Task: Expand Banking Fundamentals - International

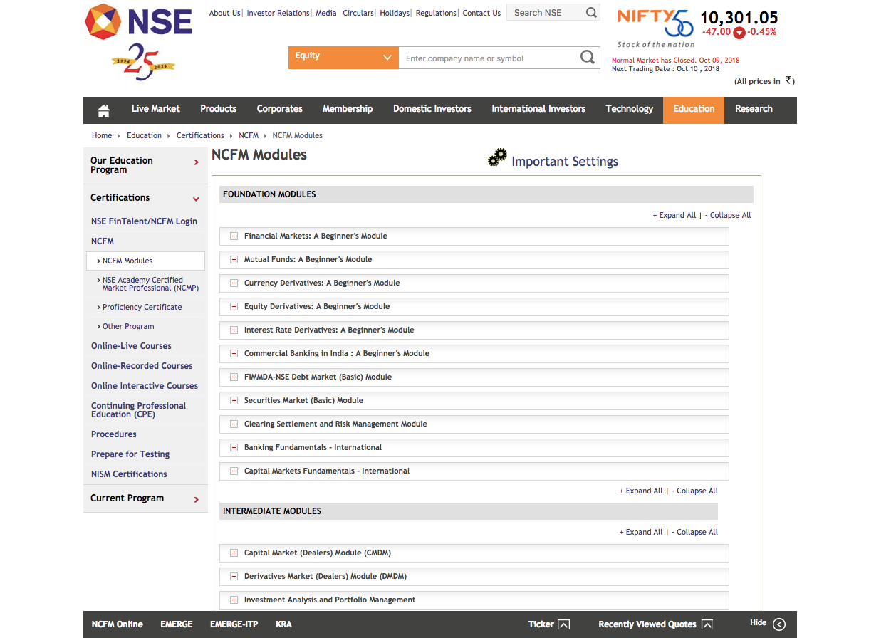Action: (x=234, y=447)
